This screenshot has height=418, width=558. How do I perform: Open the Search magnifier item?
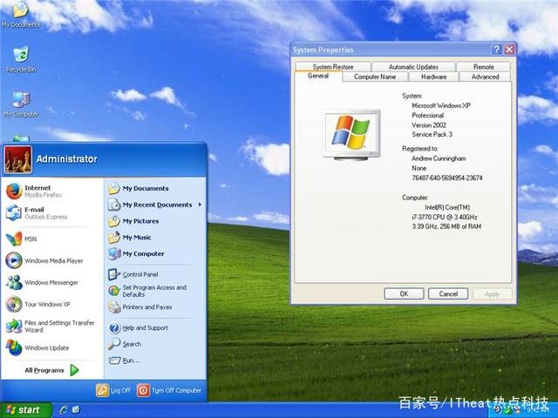[x=125, y=344]
